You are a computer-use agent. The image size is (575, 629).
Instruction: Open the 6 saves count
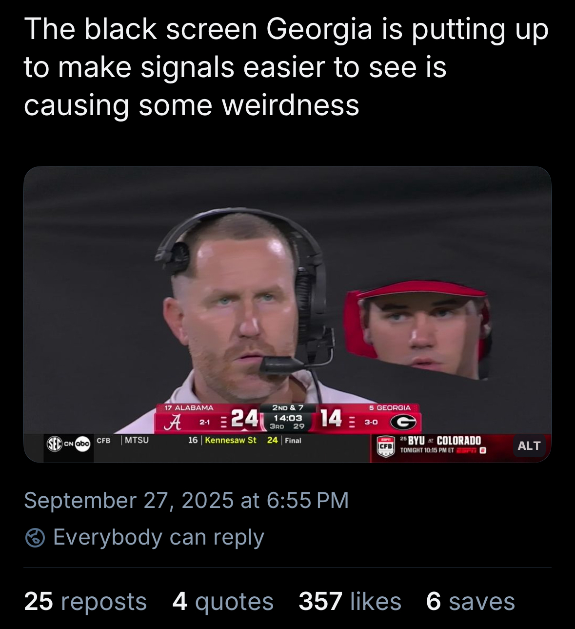pos(470,601)
